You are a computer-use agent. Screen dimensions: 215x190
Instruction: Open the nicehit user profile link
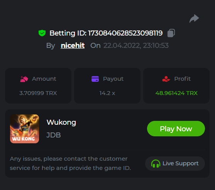pyautogui.click(x=73, y=46)
